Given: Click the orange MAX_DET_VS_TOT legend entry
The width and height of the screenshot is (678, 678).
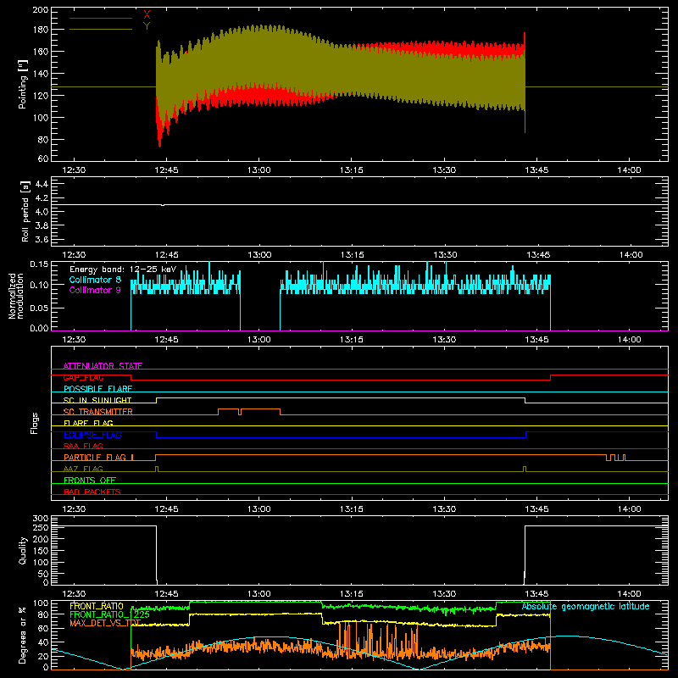Looking at the screenshot, I should tap(105, 623).
